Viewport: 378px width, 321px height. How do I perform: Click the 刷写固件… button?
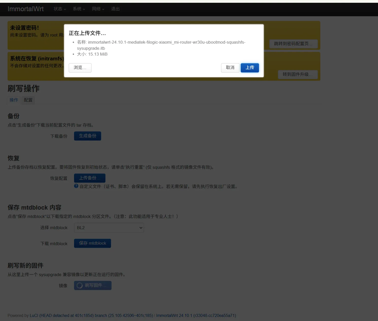click(x=93, y=285)
